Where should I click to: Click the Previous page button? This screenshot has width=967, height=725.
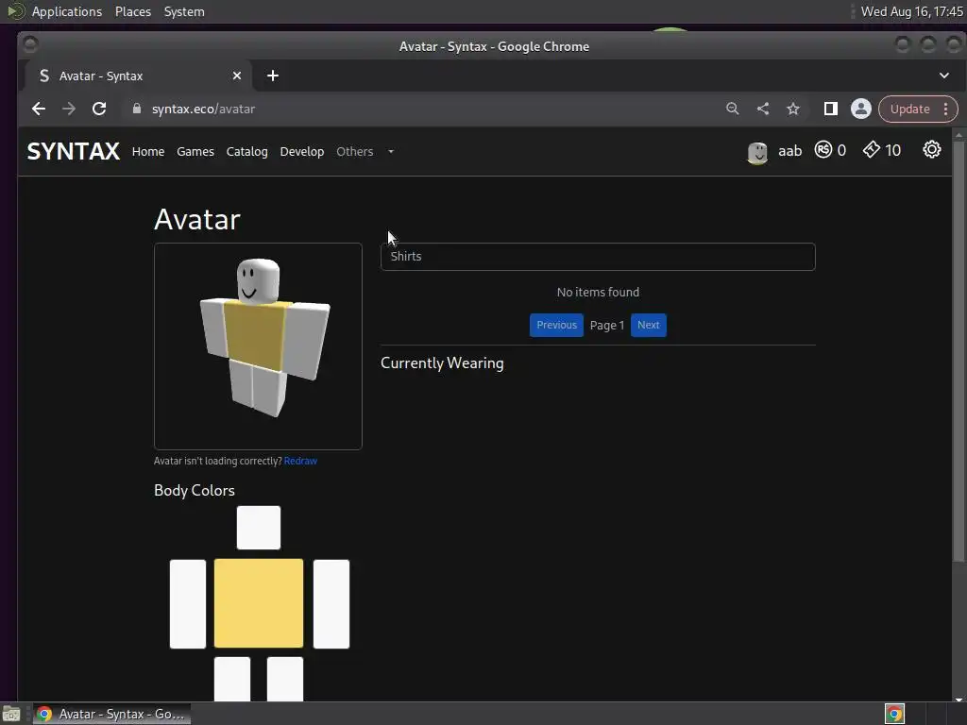(556, 325)
